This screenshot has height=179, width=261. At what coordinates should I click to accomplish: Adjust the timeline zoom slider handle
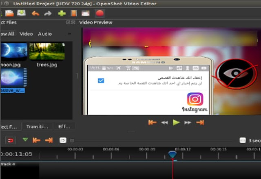coord(72,140)
